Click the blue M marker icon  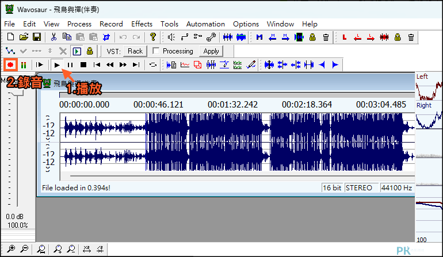click(259, 37)
